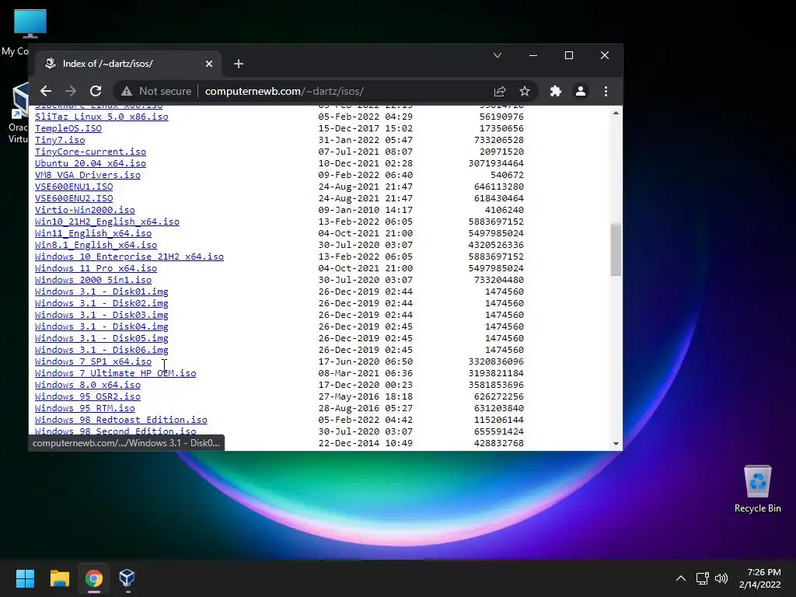Download Windows_8.0_x64.iso

(x=87, y=386)
